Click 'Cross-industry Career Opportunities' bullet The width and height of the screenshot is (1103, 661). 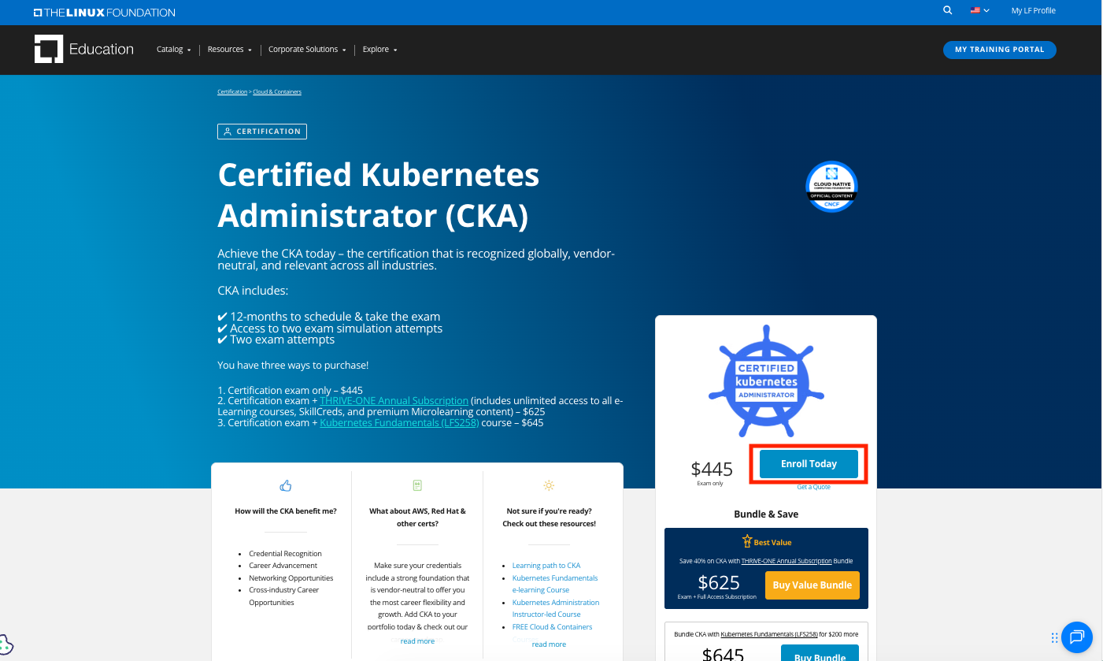click(284, 596)
